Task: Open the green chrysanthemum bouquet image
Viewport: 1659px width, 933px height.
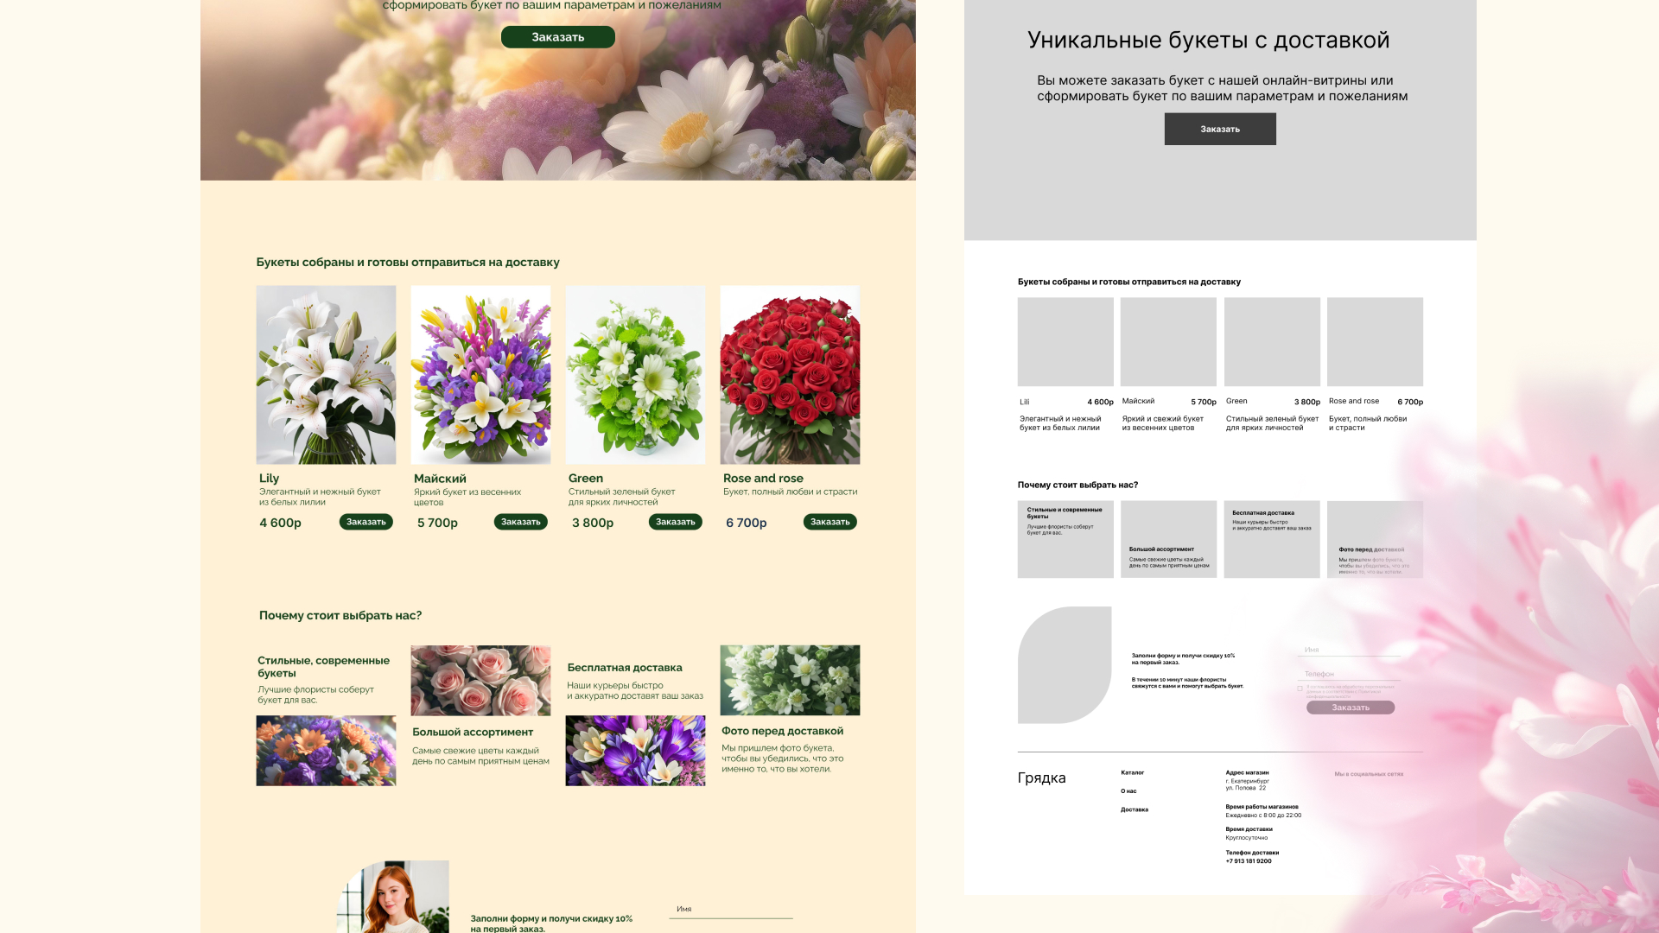Action: [x=635, y=375]
